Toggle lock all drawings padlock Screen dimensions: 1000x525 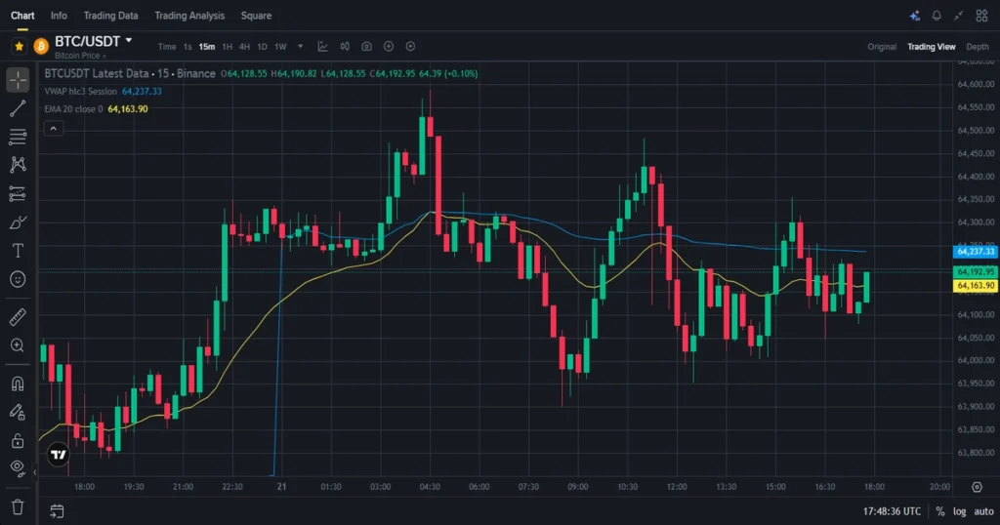tap(18, 440)
